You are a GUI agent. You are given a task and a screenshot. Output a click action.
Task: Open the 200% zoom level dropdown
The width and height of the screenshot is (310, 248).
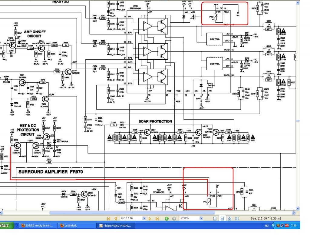click(201, 218)
